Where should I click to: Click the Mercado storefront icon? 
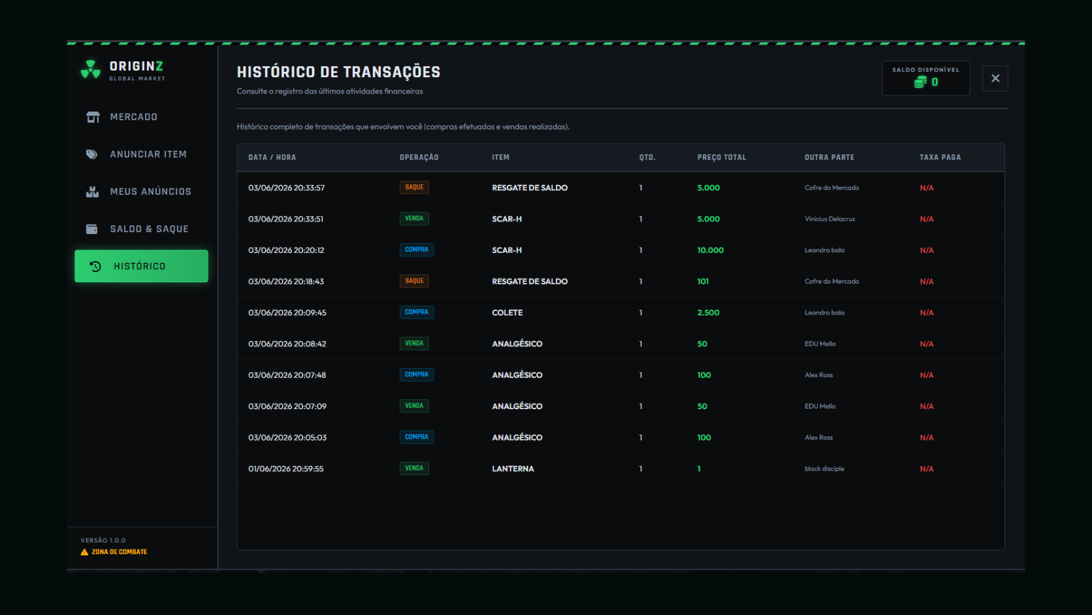click(93, 117)
